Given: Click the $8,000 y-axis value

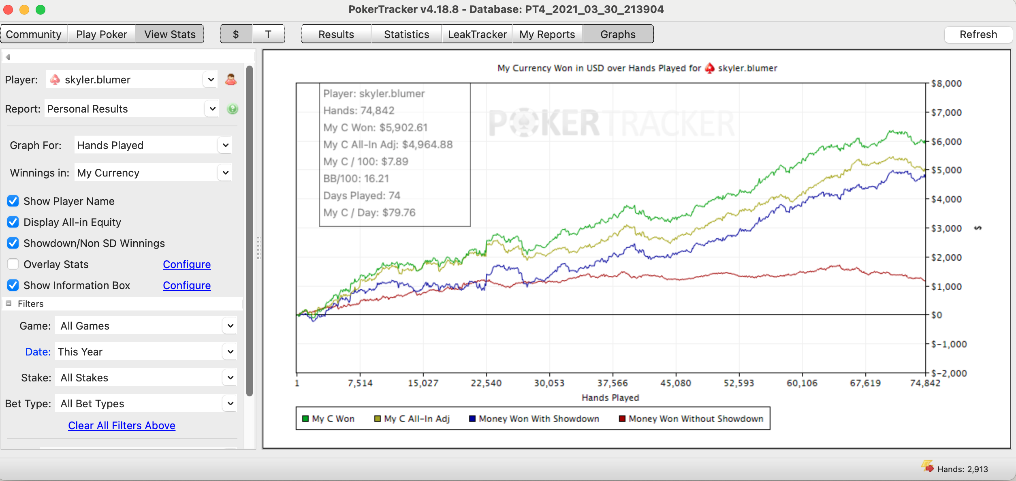Looking at the screenshot, I should [x=946, y=83].
